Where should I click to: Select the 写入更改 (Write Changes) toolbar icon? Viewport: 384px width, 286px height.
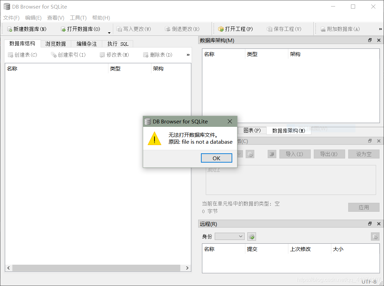point(120,29)
